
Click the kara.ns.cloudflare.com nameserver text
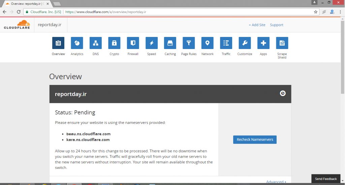click(x=88, y=140)
